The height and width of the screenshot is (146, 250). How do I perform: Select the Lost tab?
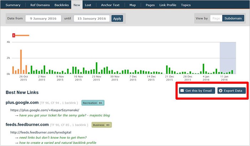[x=88, y=5]
